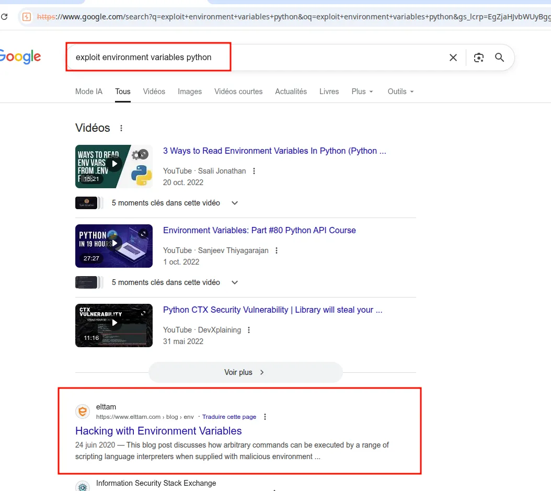The width and height of the screenshot is (551, 491).
Task: Click the Information Security Stack Exchange favicon
Action: click(82, 485)
